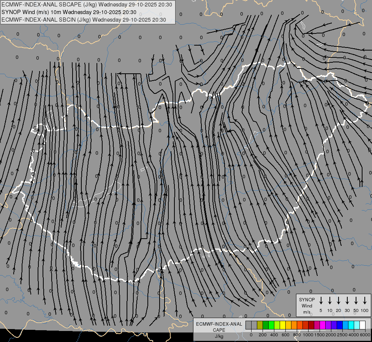Click the wind arrow above 10
The image size is (372, 342).
[330, 301]
